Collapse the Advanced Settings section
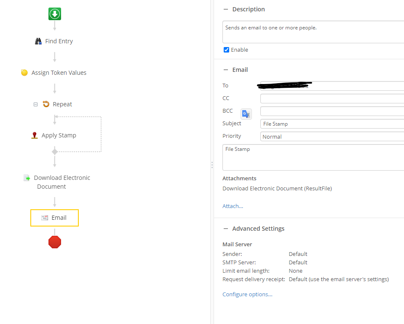The height and width of the screenshot is (324, 404). click(226, 229)
